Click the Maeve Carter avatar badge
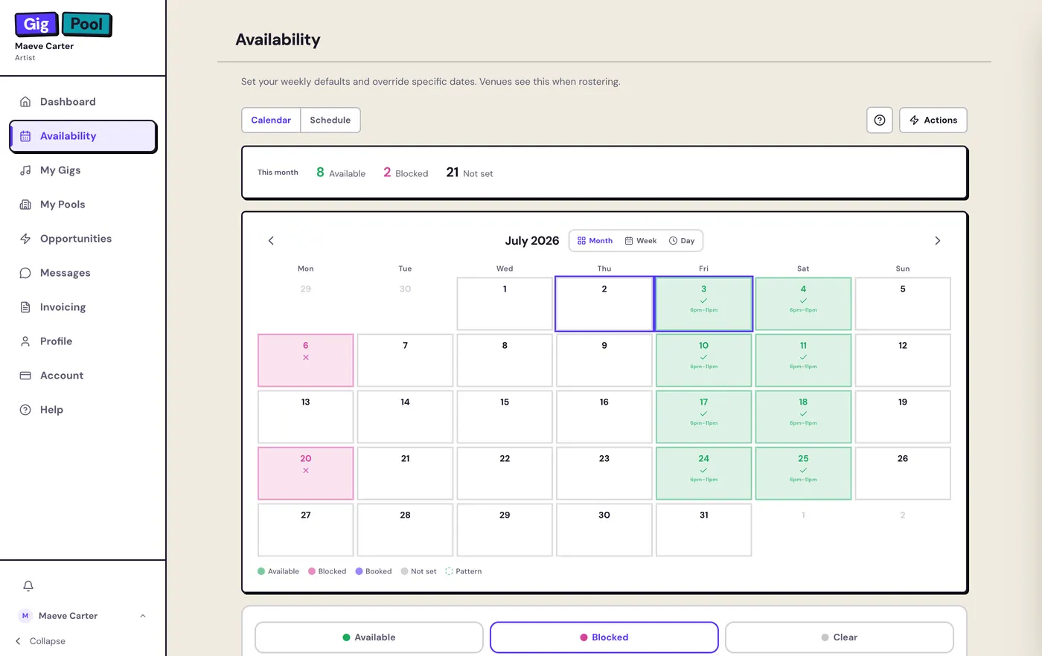Viewport: 1042px width, 656px height. click(25, 616)
